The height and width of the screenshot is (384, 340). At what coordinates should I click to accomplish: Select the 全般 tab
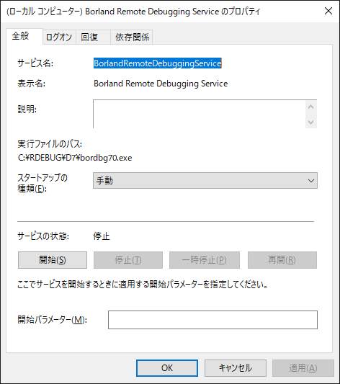click(24, 36)
